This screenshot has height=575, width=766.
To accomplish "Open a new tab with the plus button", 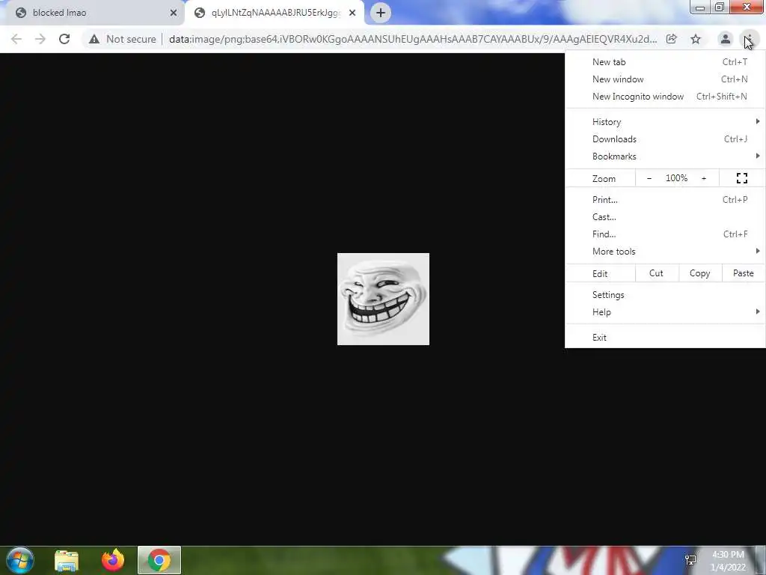I will coord(381,13).
